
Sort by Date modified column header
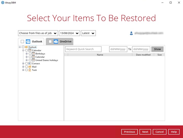143,55
